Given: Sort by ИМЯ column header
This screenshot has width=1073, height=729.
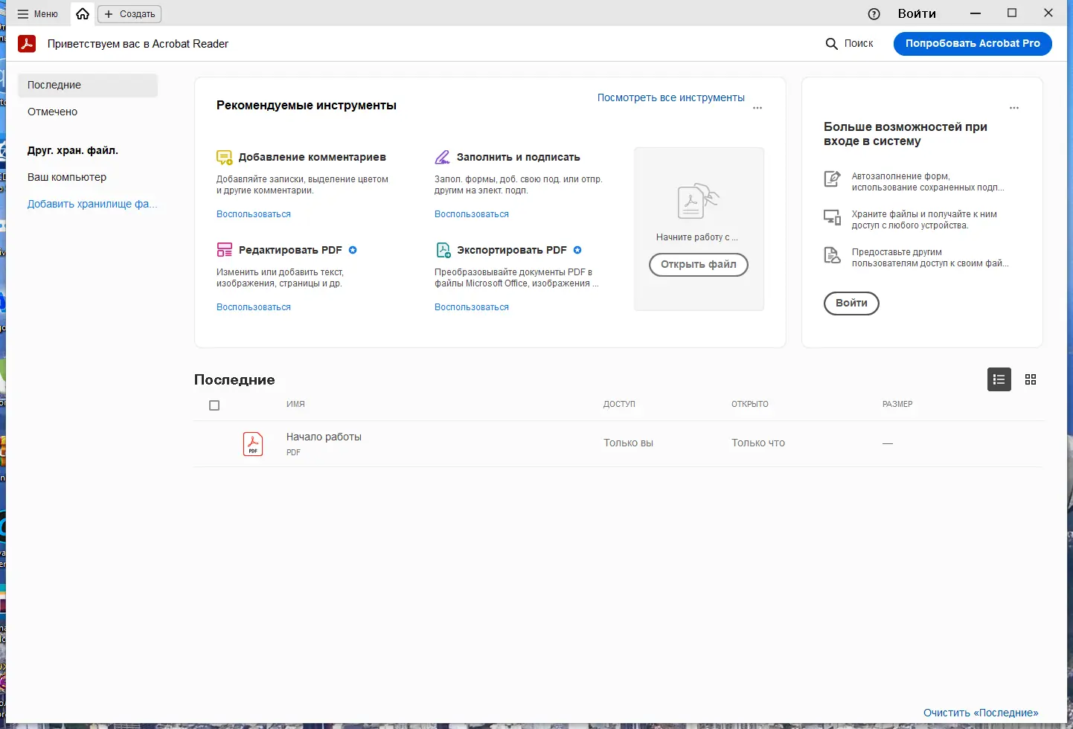Looking at the screenshot, I should point(295,404).
